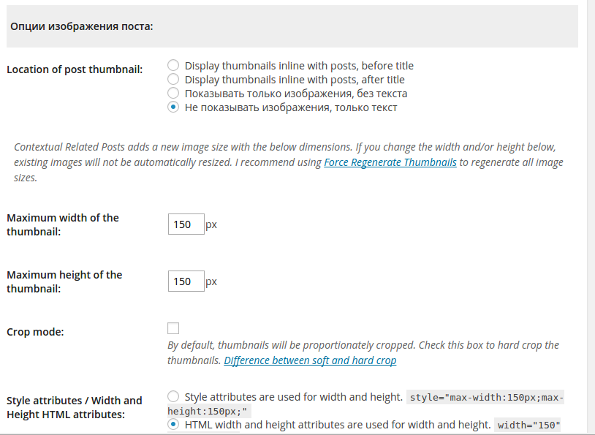Image resolution: width=595 pixels, height=435 pixels.
Task: Select "before title" thumbnail location radio
Action: coord(173,66)
